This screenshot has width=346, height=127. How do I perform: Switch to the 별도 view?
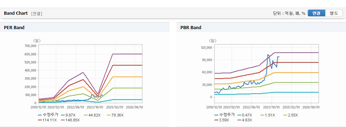click(334, 13)
